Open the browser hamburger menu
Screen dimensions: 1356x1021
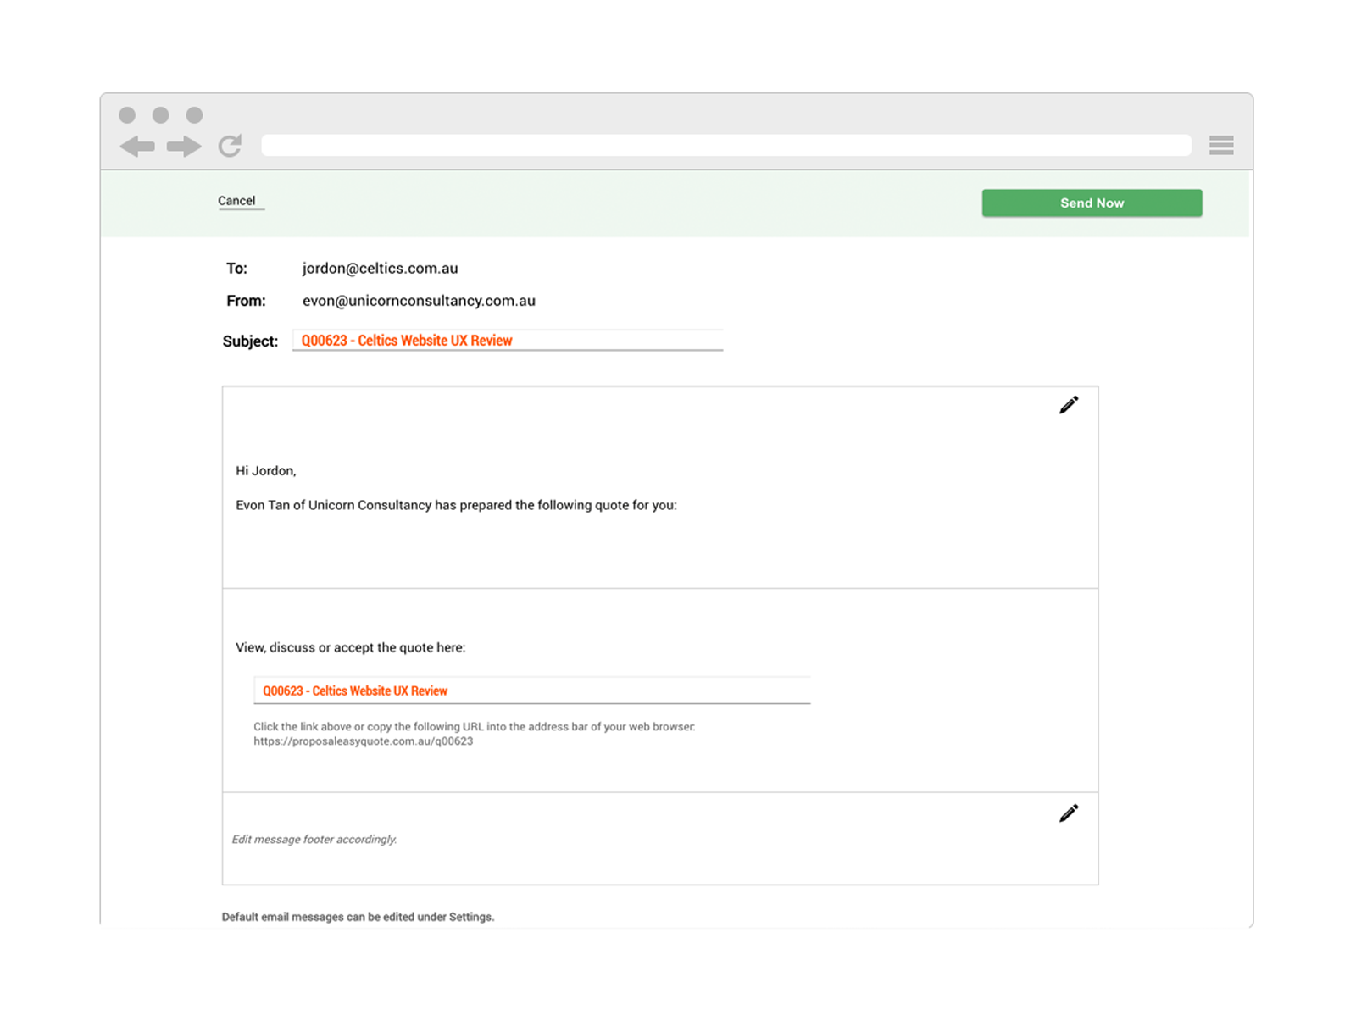tap(1221, 145)
